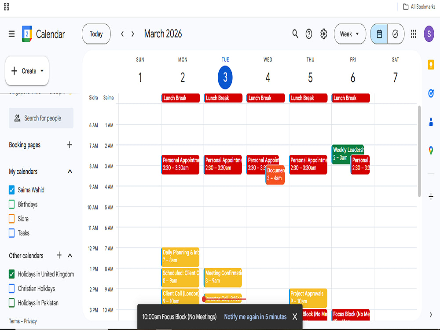Image resolution: width=440 pixels, height=330 pixels.
Task: Open Friday's Focus Block event
Action: point(351,315)
